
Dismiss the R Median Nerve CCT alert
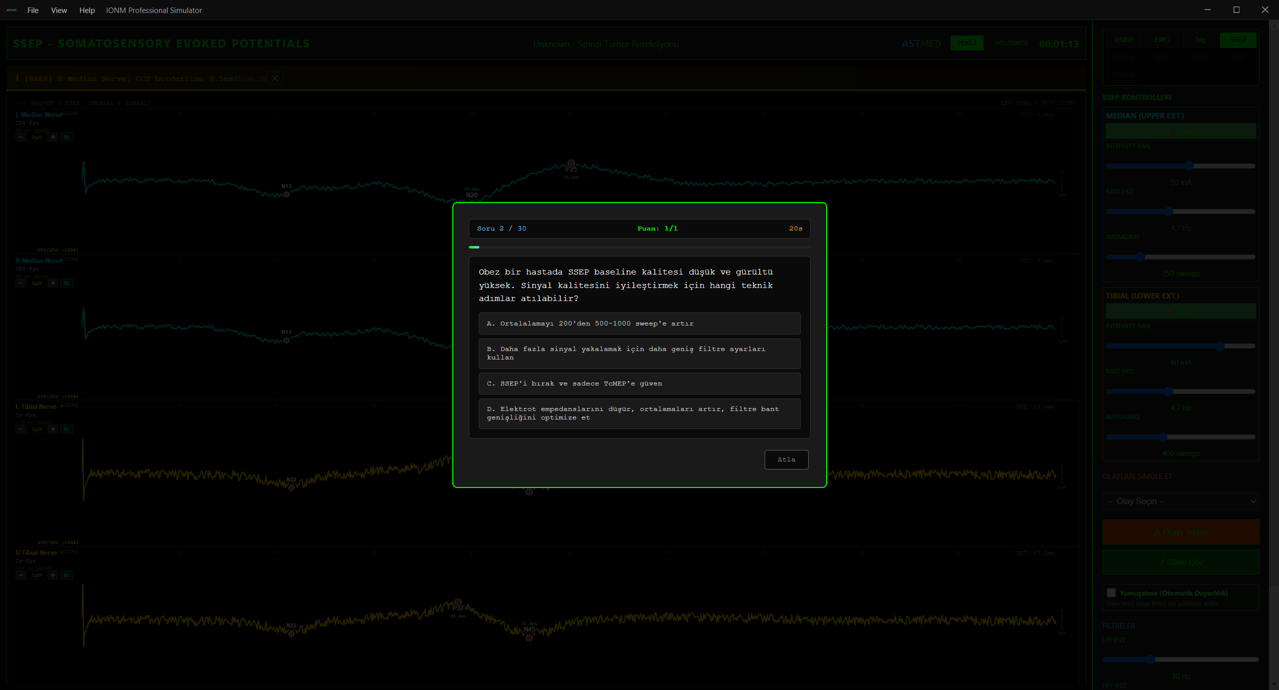pos(275,78)
